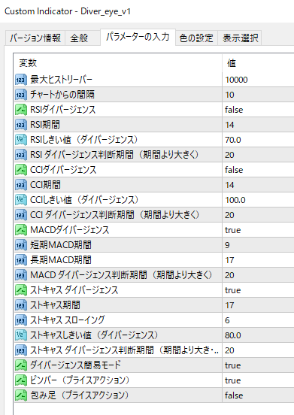Select the 最大ヒストリーバー variable name
294x415 pixels.
coord(61,80)
